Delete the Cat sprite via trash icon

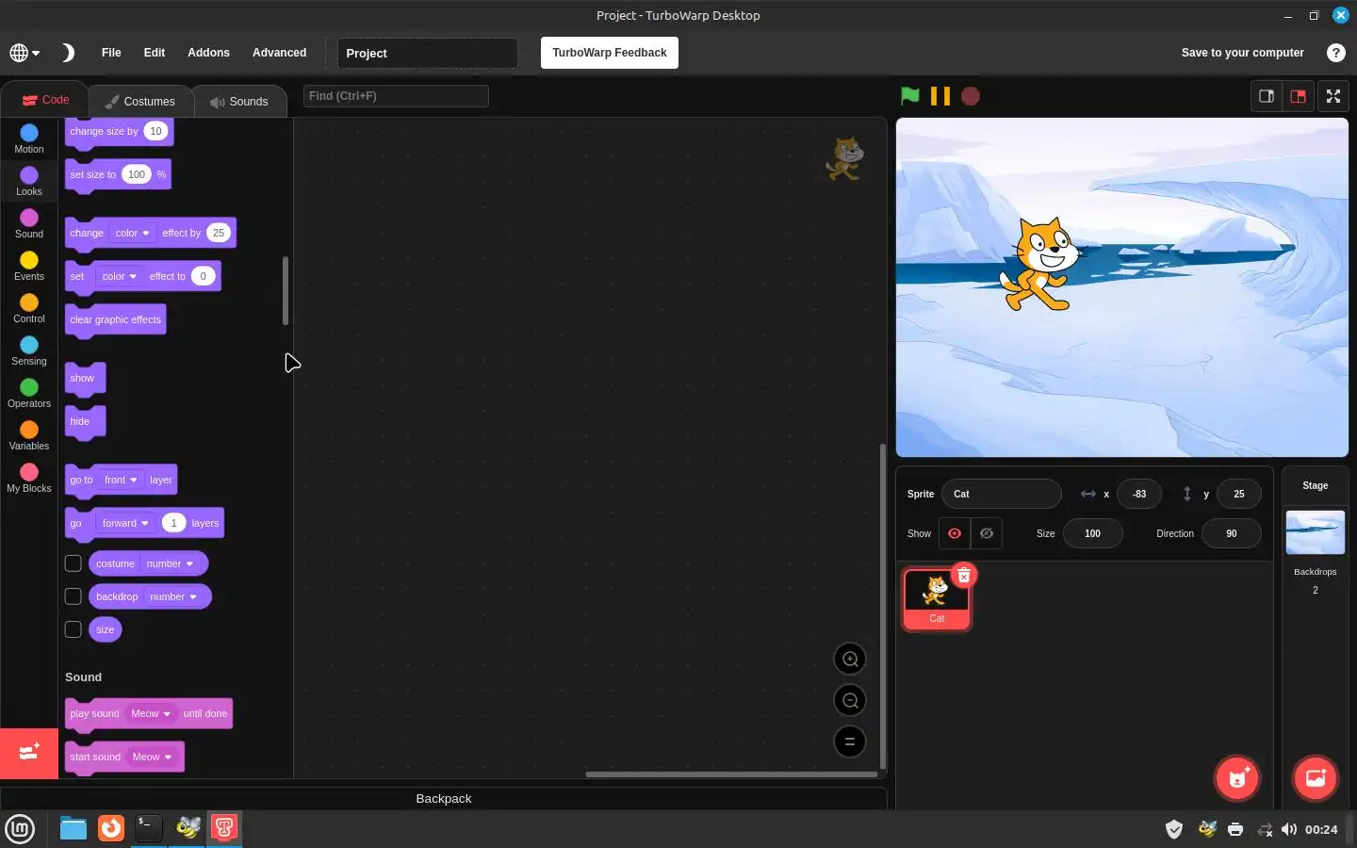tap(963, 575)
